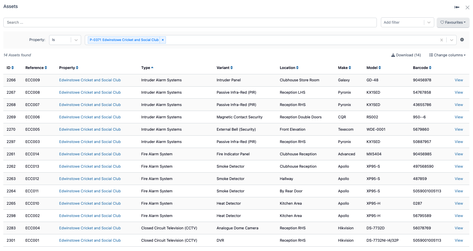View asset ECC008 at Reception LHS
The width and height of the screenshot is (473, 251).
click(x=459, y=92)
